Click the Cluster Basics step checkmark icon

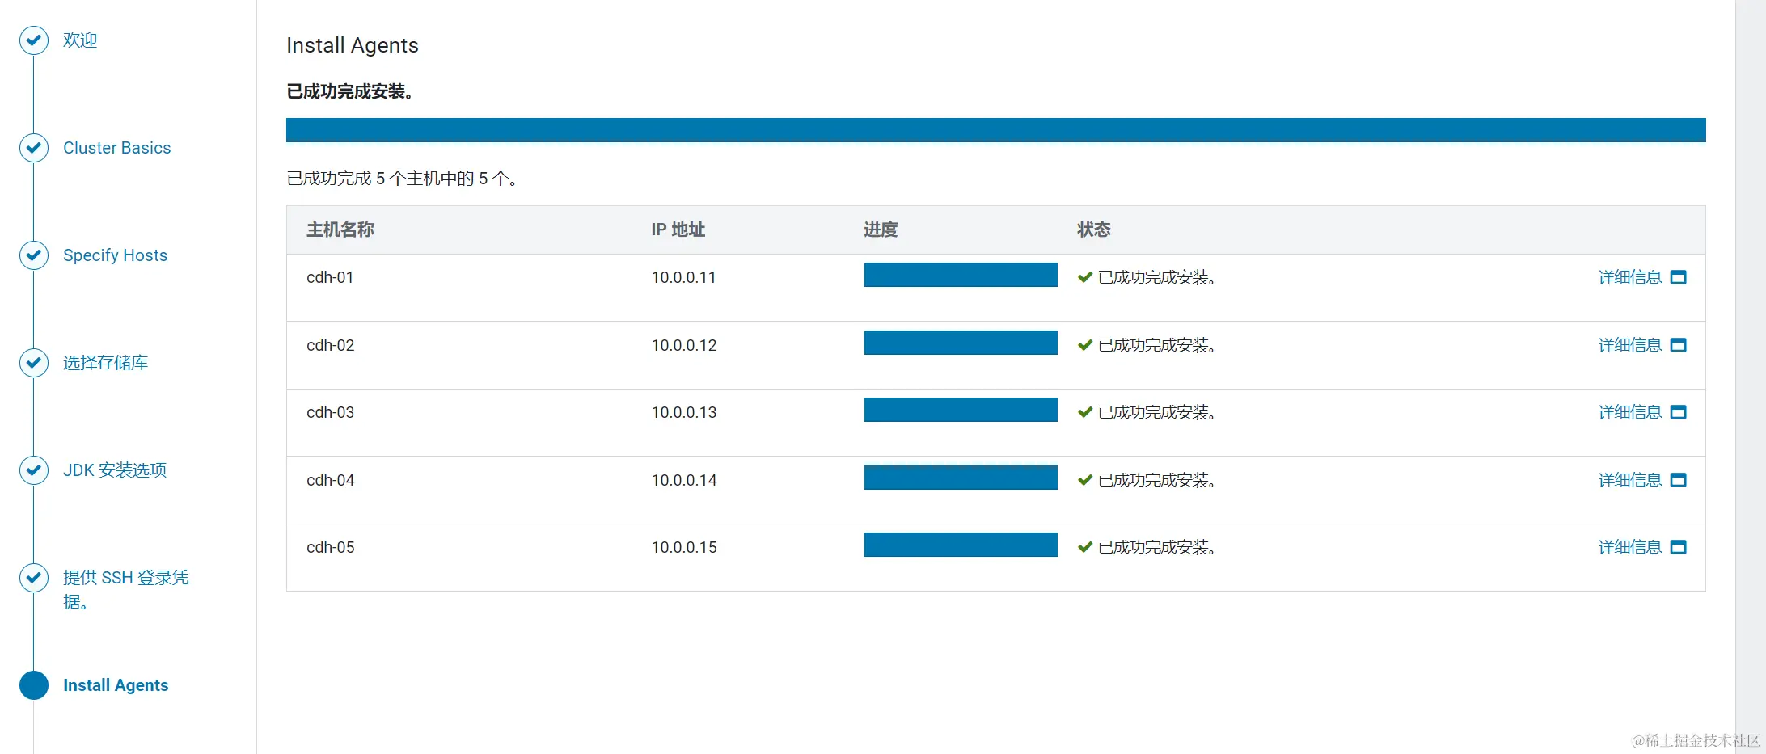[x=34, y=148]
